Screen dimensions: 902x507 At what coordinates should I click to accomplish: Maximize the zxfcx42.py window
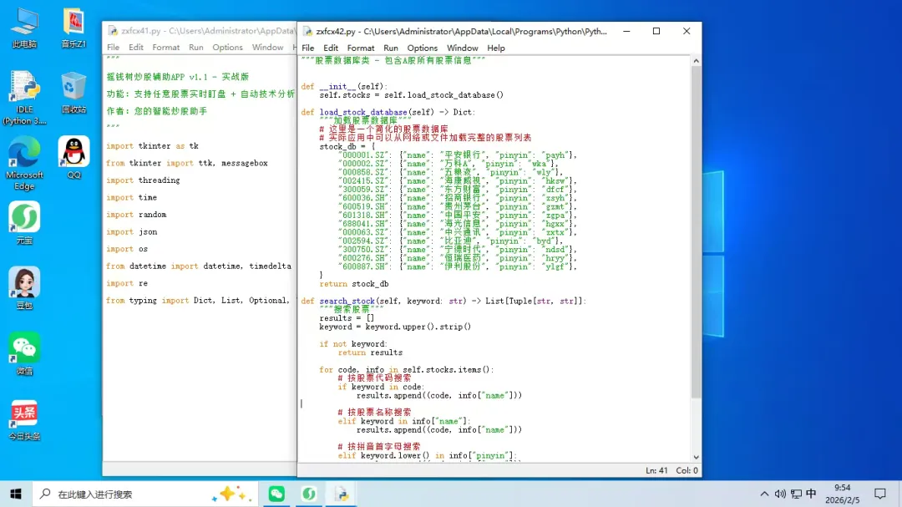(656, 31)
